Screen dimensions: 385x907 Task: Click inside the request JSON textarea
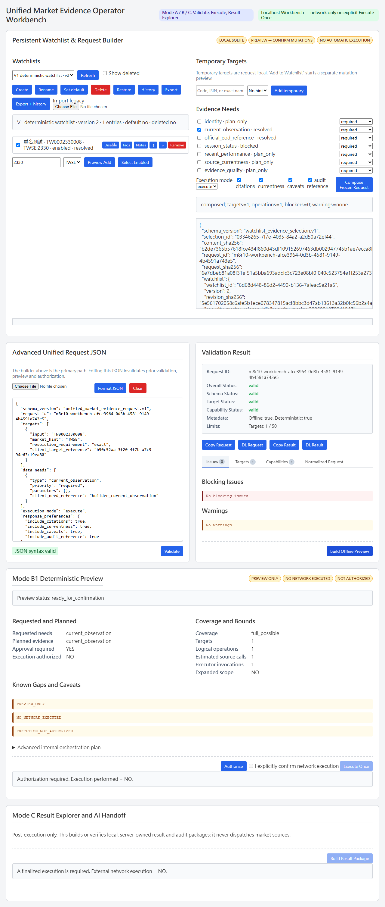coord(98,469)
